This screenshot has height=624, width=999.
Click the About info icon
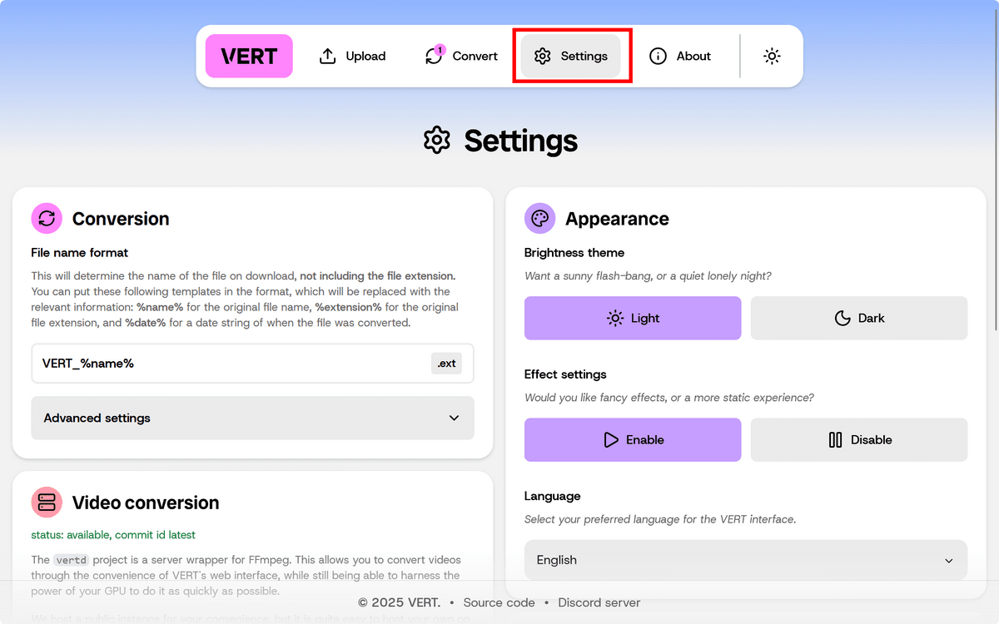click(658, 56)
